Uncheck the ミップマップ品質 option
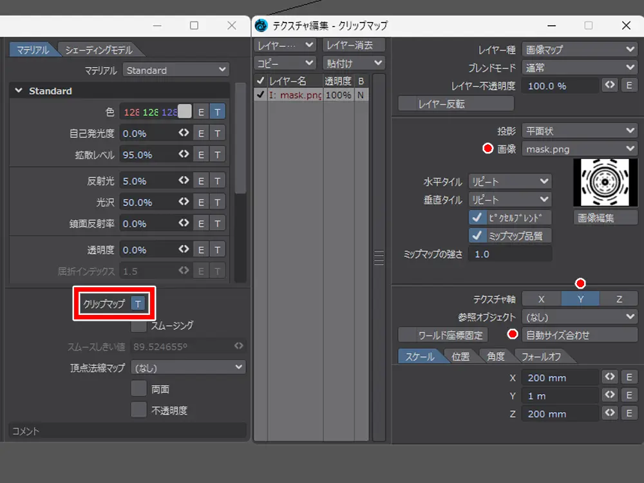 coord(477,236)
